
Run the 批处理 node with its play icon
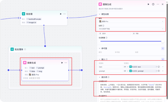pos(61,14)
